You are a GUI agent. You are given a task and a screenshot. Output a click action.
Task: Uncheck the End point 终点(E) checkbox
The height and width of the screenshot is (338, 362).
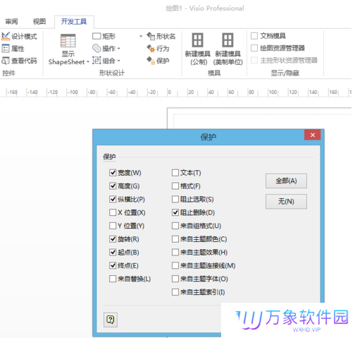(x=113, y=265)
